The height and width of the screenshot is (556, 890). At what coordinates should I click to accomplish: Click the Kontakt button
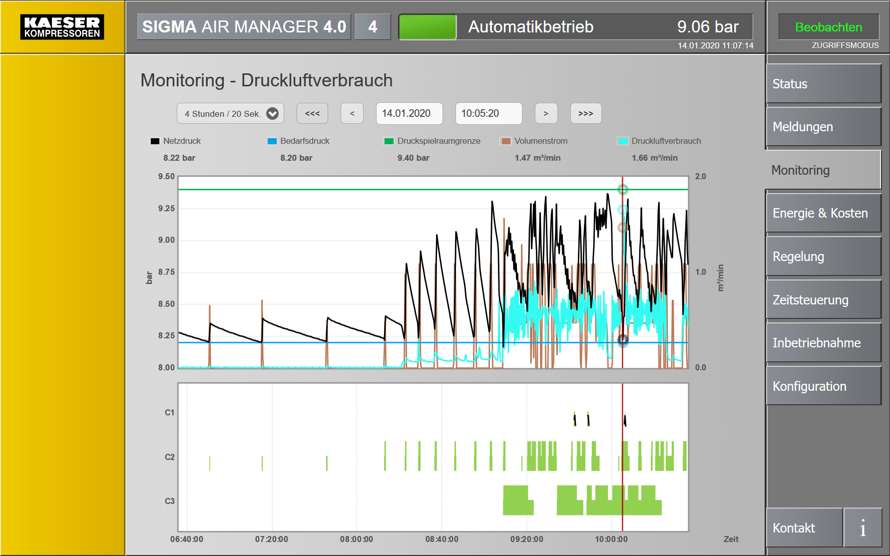(805, 528)
